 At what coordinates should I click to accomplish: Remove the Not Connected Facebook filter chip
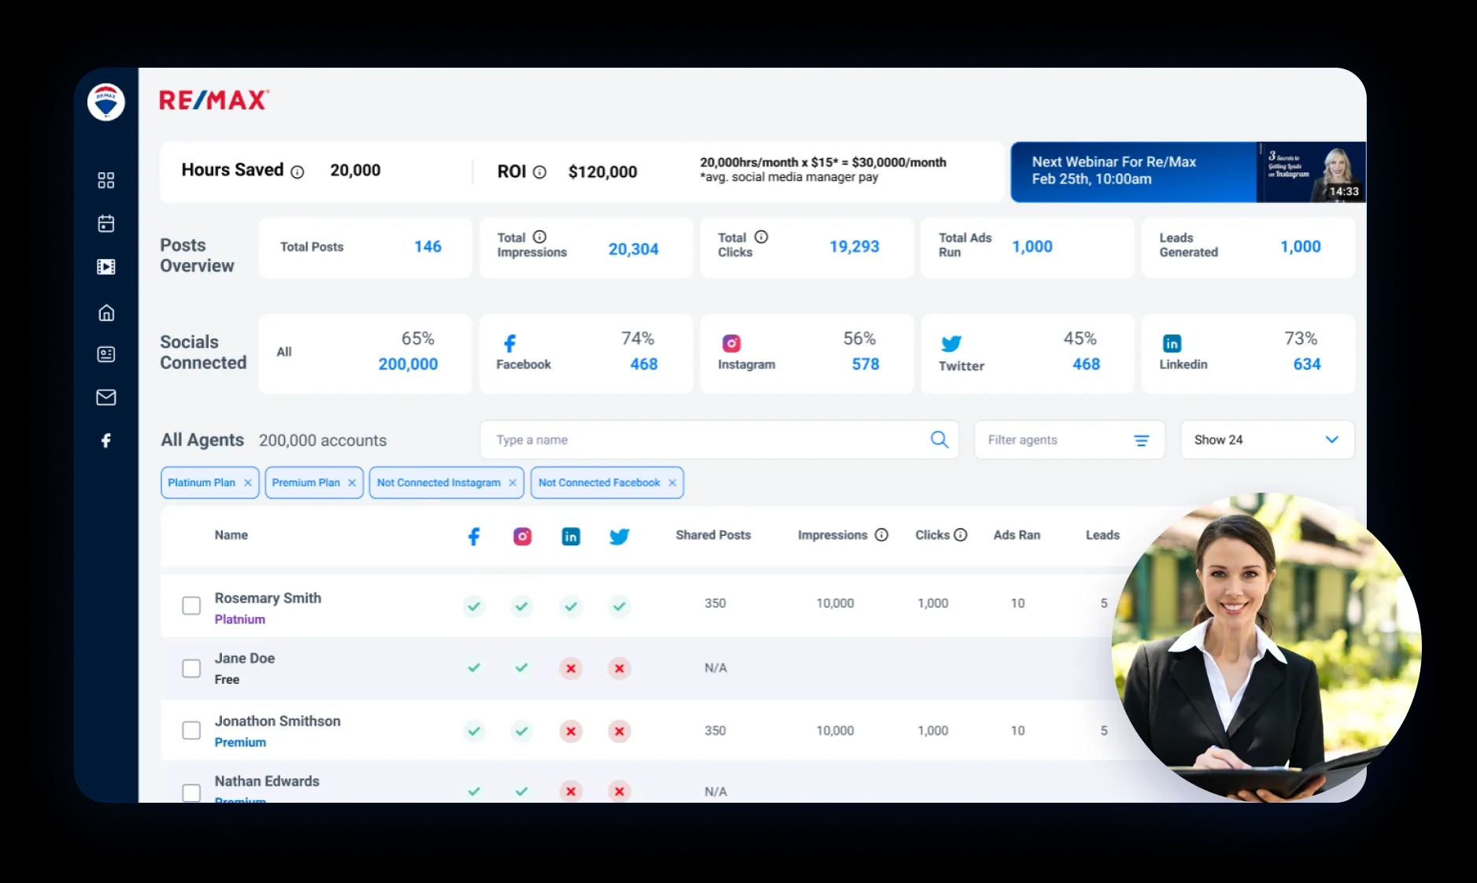tap(672, 482)
